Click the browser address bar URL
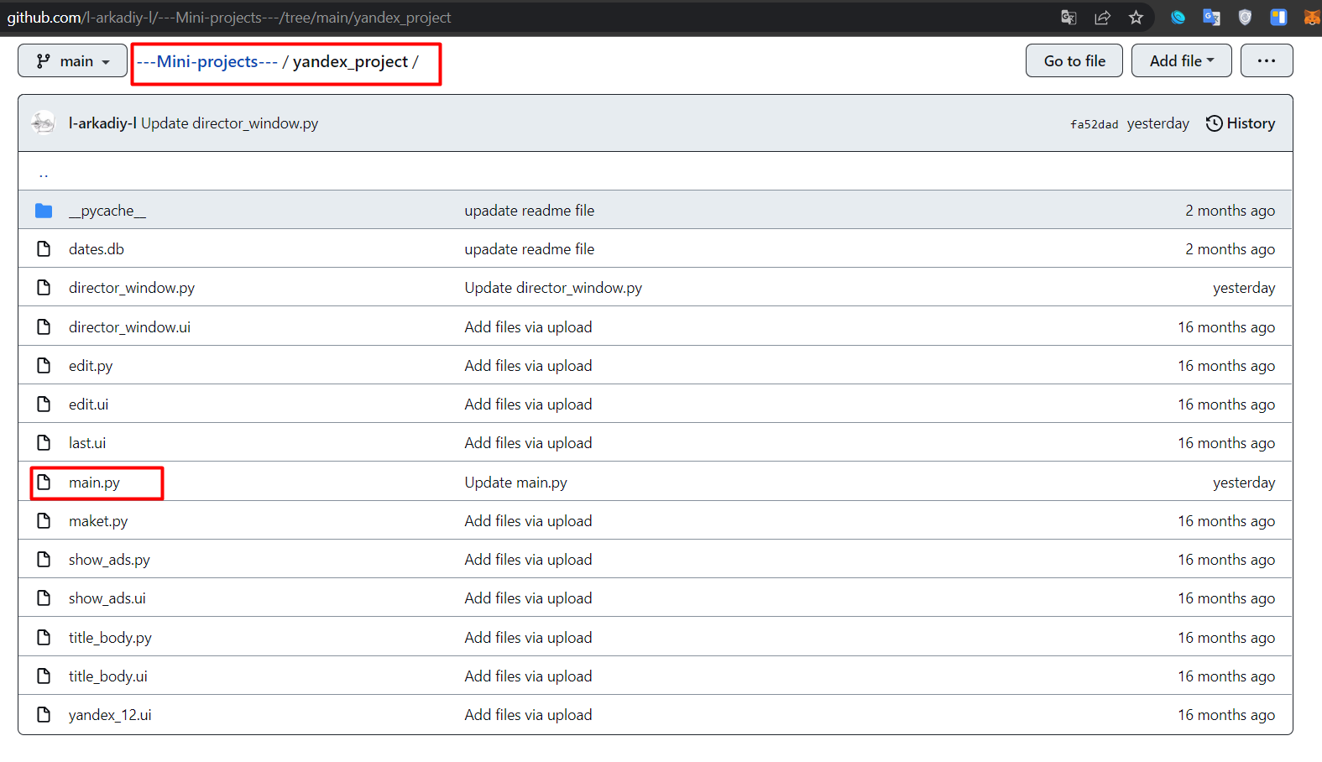This screenshot has width=1322, height=762. pyautogui.click(x=229, y=18)
